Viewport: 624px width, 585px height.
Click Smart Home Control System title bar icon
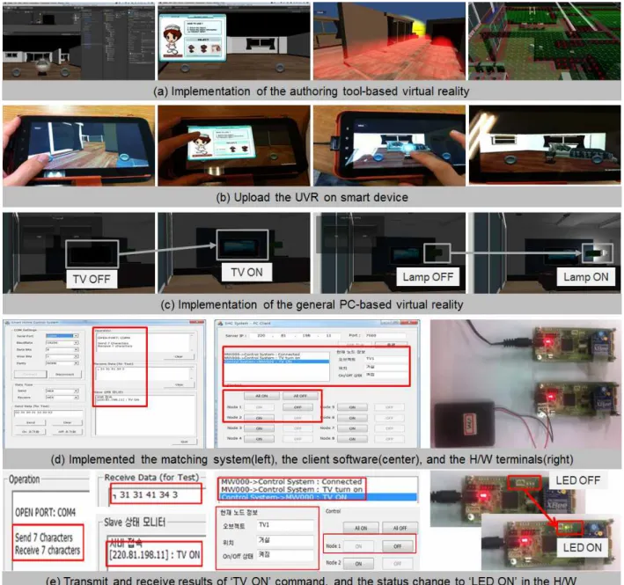pos(8,323)
